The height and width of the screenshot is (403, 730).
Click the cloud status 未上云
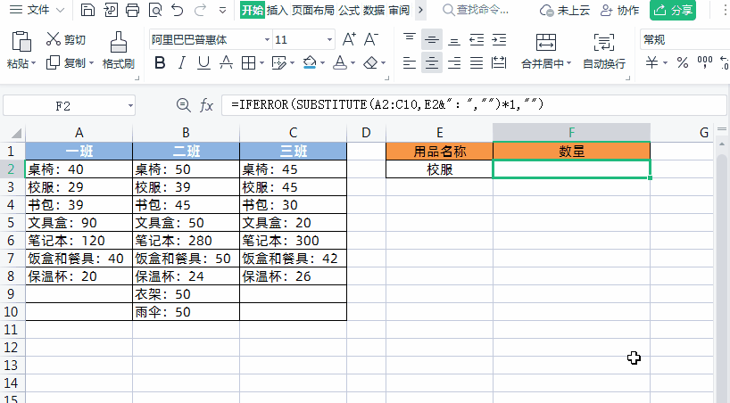tap(565, 10)
